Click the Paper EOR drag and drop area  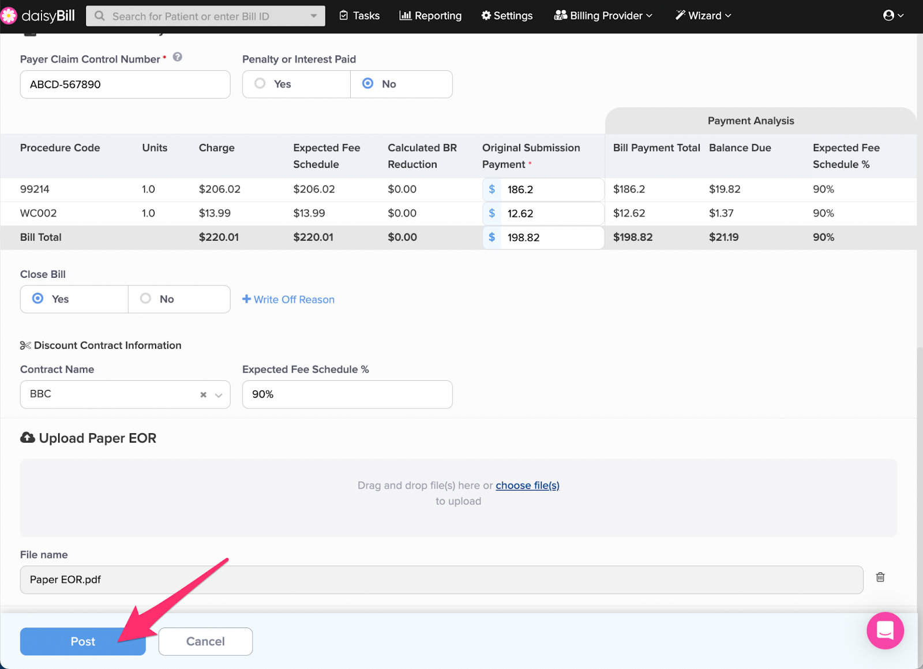tap(459, 498)
